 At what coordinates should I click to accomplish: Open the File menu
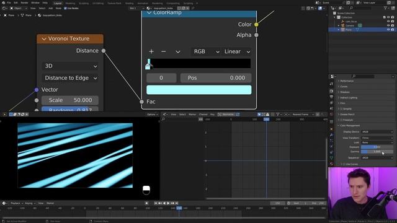(9, 2)
